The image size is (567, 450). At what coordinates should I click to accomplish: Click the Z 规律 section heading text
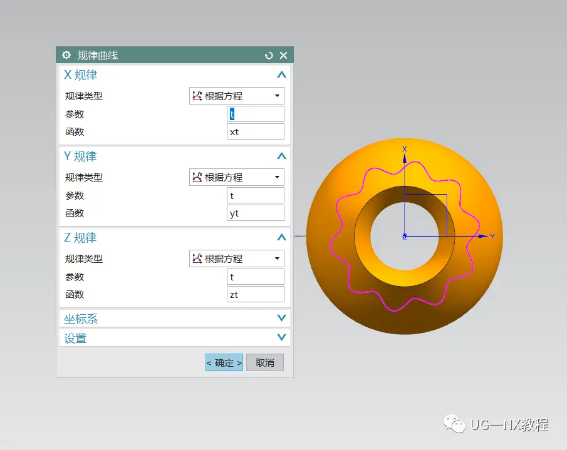[x=80, y=238]
